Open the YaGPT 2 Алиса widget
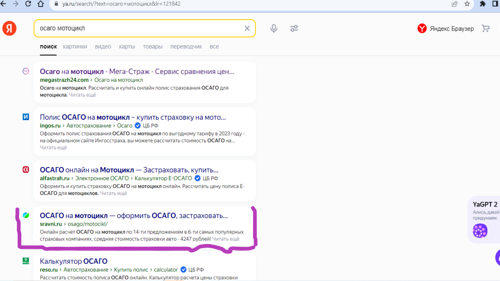The width and height of the screenshot is (500, 281). [484, 220]
